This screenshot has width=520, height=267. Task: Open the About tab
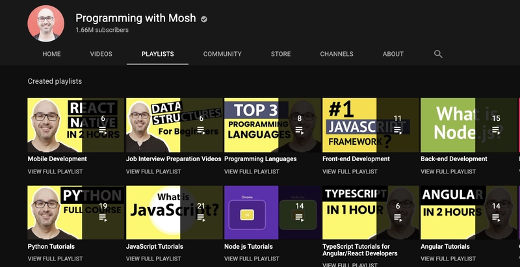point(393,54)
